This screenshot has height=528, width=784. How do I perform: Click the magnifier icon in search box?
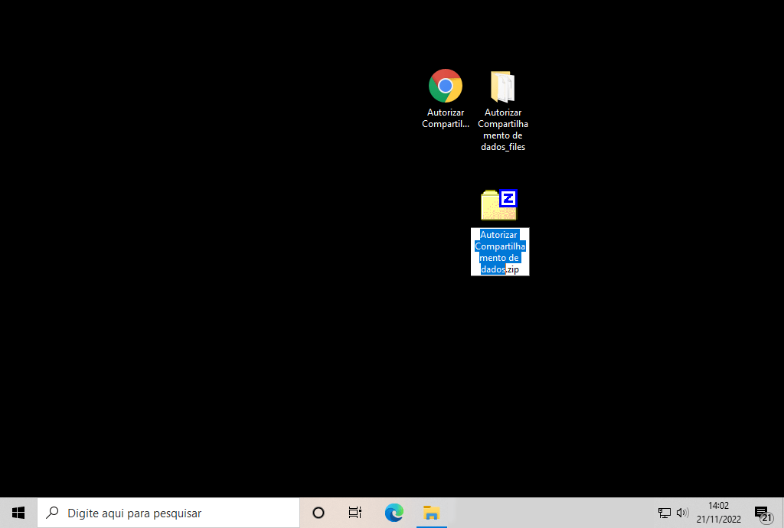click(x=53, y=513)
